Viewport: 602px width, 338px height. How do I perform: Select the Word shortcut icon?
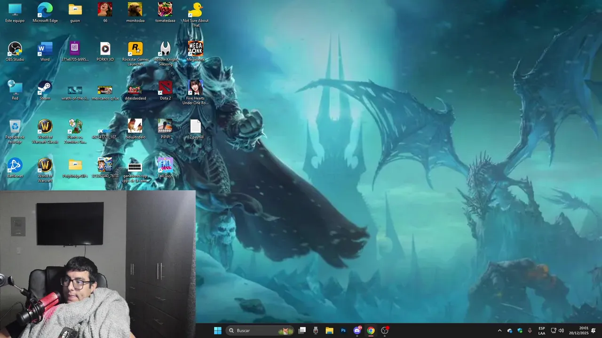pyautogui.click(x=45, y=52)
